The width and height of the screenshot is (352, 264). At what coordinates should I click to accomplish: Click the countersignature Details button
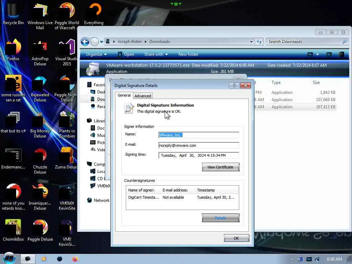[220, 218]
